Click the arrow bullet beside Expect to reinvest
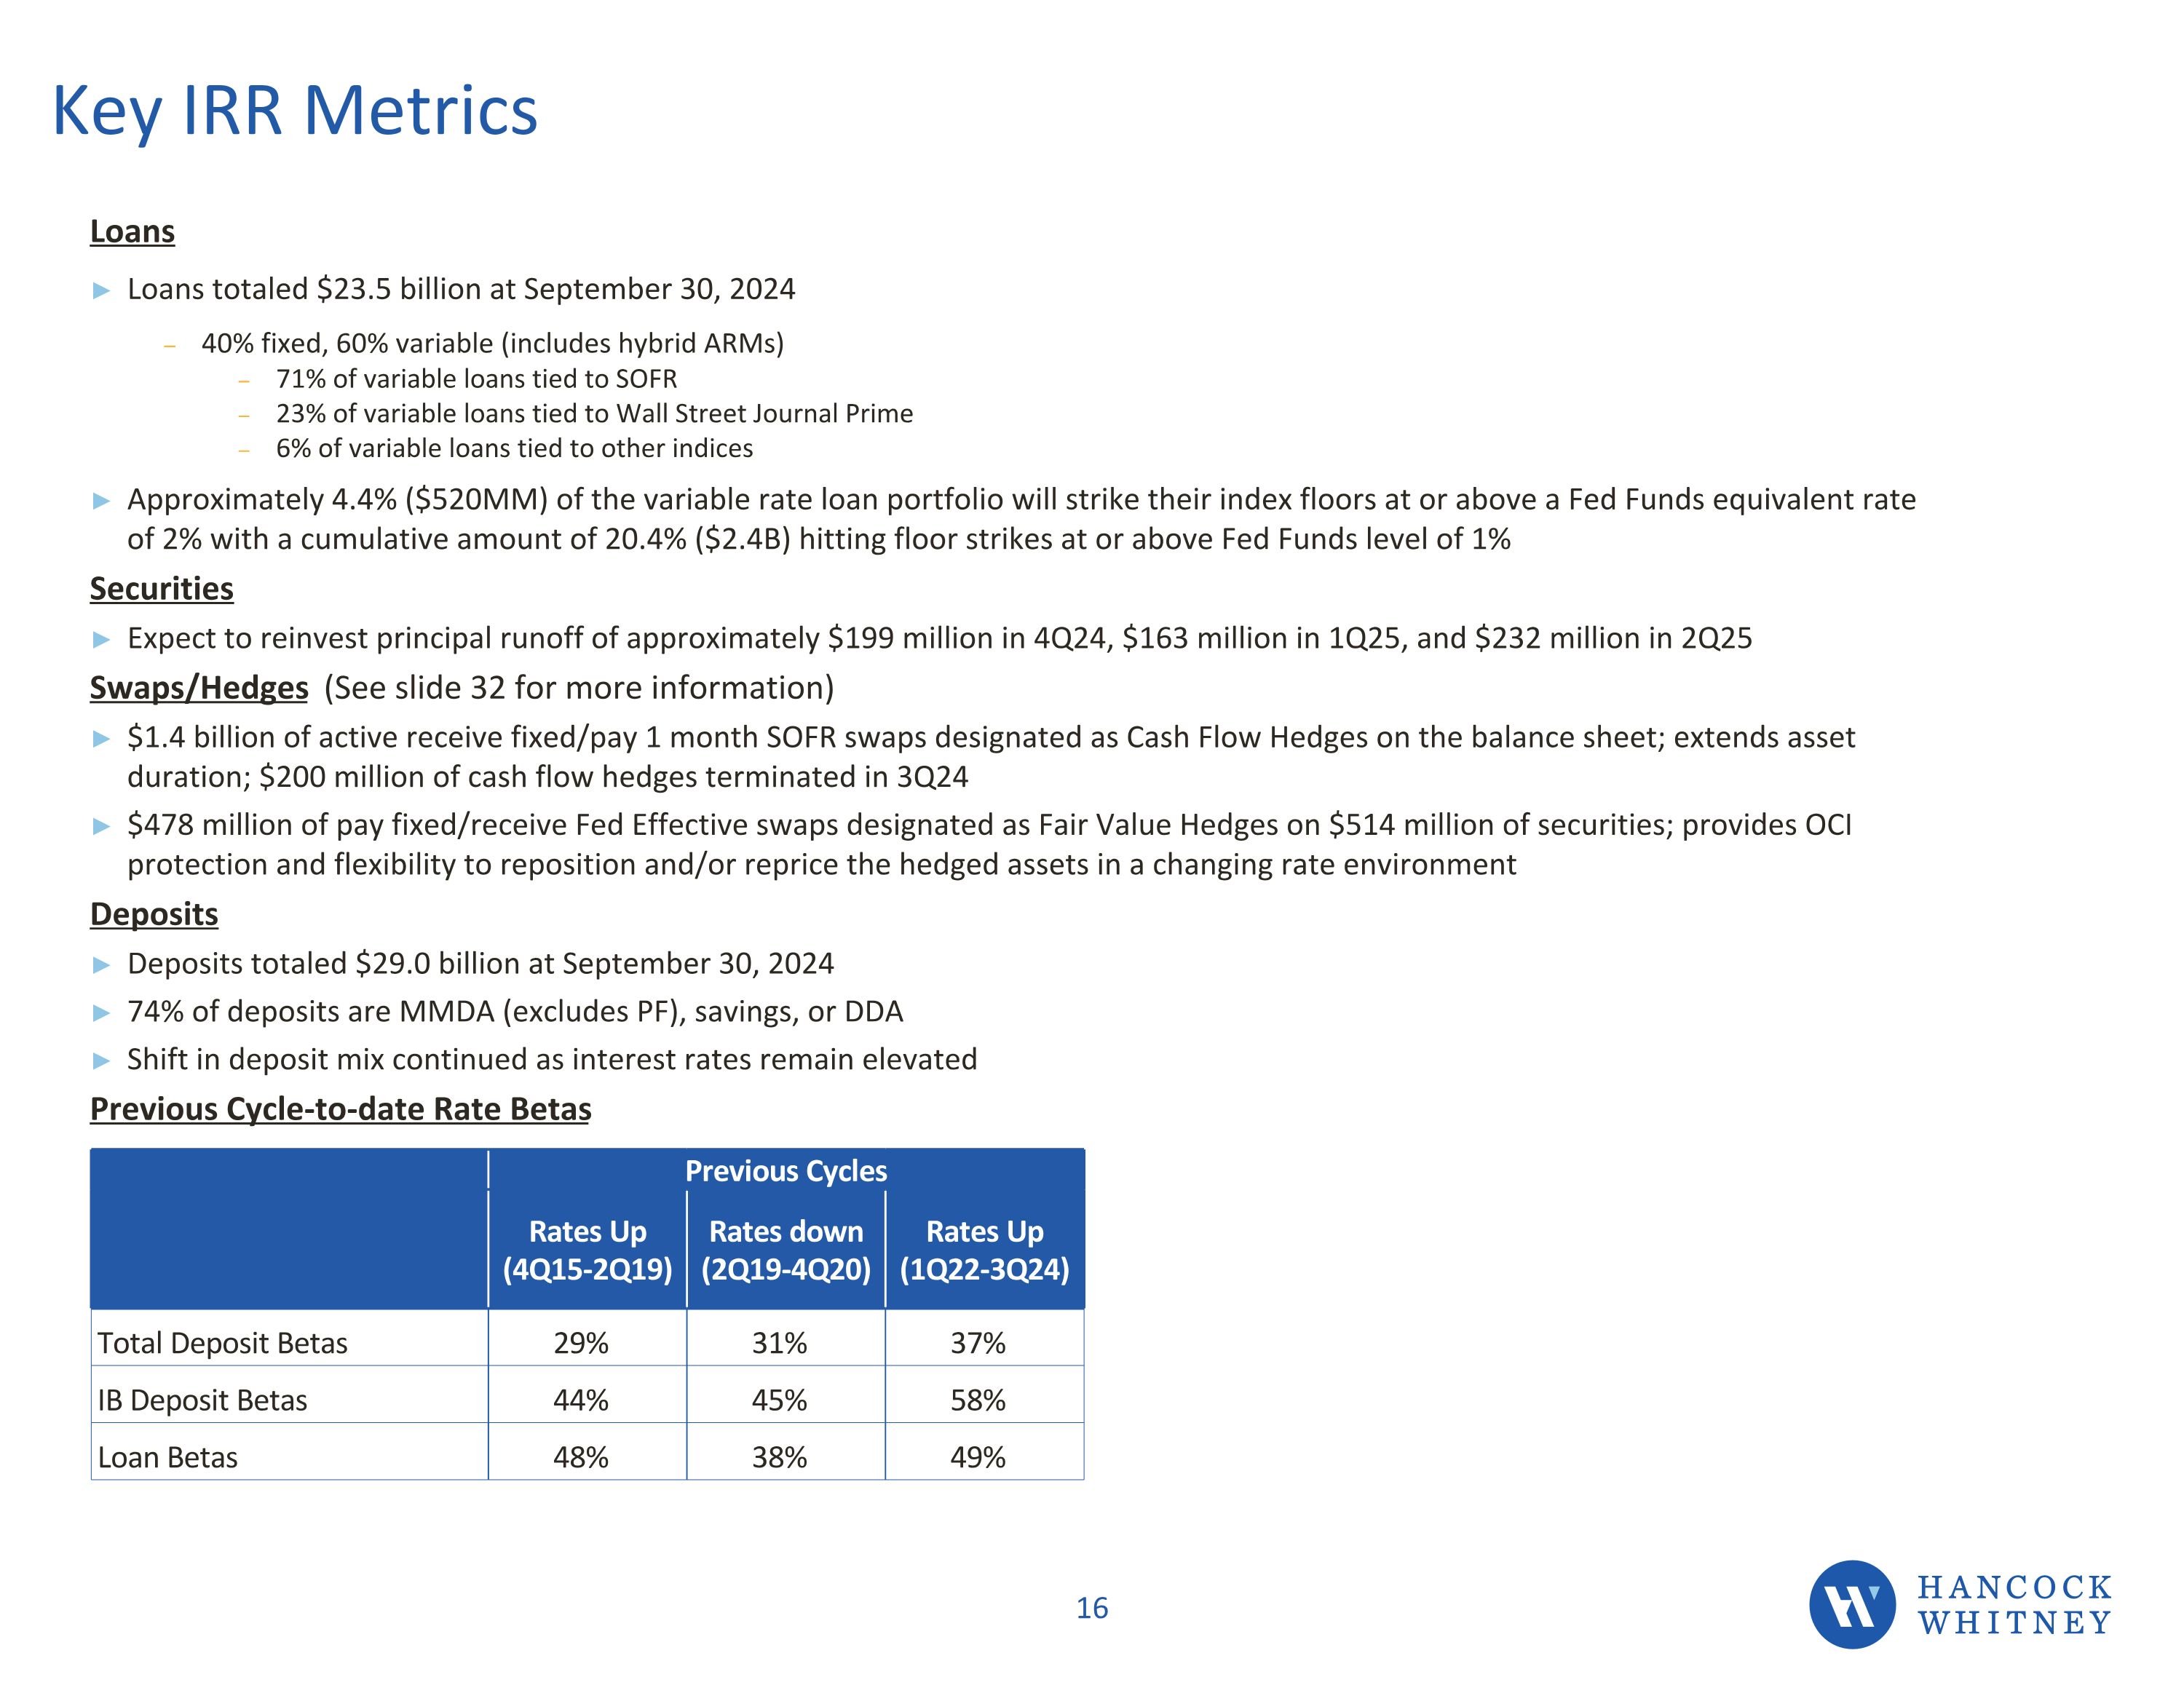 pos(101,639)
